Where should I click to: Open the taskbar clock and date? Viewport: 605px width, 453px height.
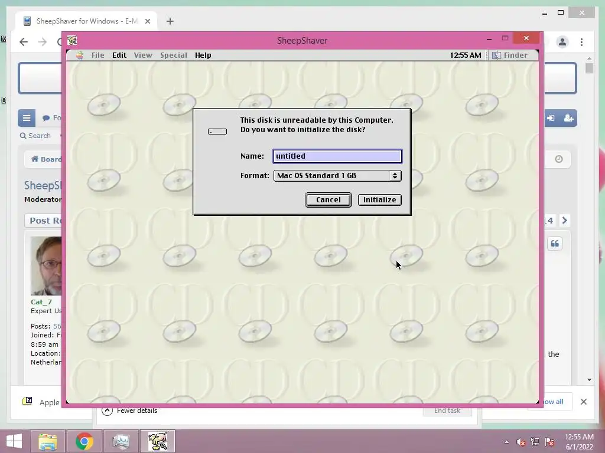pyautogui.click(x=579, y=442)
